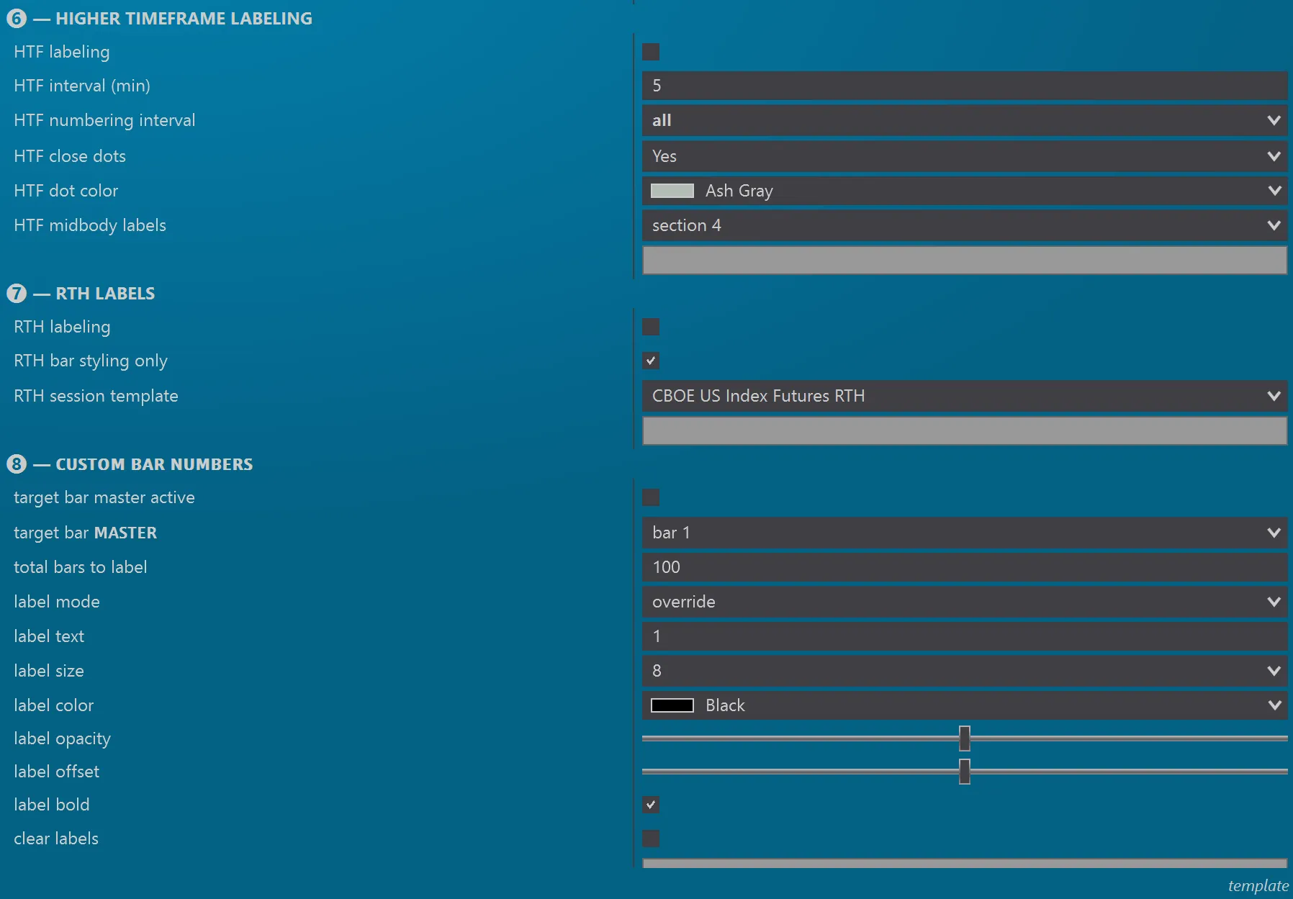Click the section 8 number icon
This screenshot has height=899, width=1293.
coord(17,464)
